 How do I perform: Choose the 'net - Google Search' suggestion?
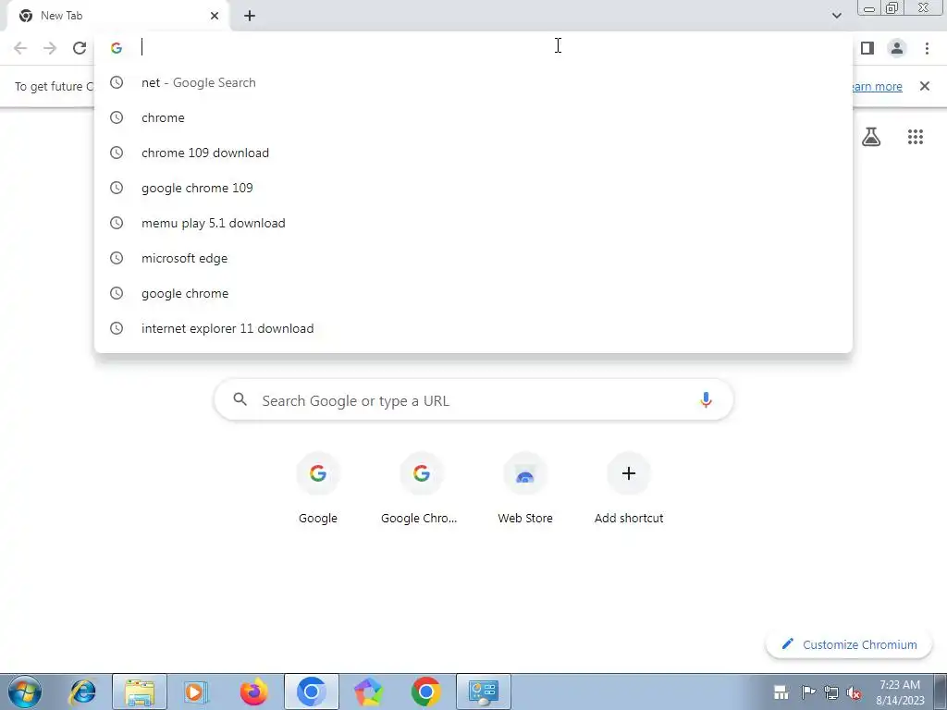tap(473, 82)
